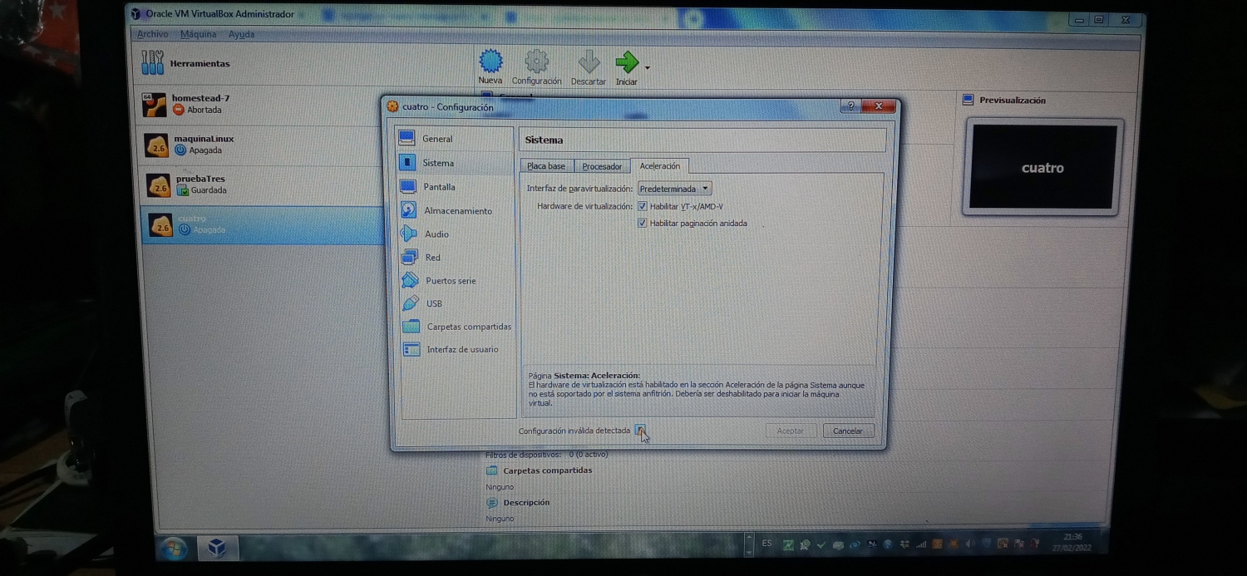Click the invalid configuration warning icon

point(640,430)
